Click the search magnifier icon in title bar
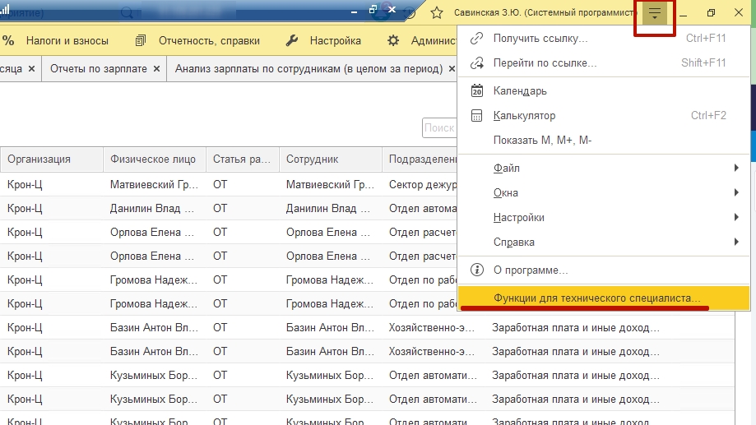756x425 pixels. 128,12
